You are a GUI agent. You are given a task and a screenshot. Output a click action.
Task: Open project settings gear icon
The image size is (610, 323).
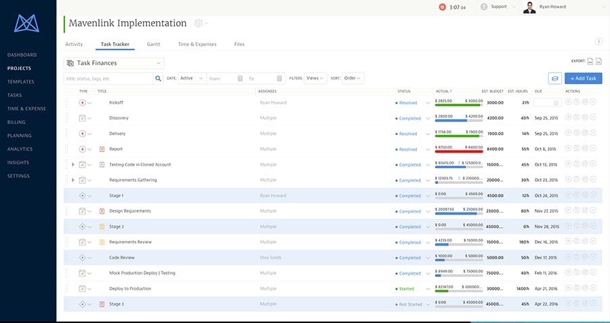coord(198,23)
